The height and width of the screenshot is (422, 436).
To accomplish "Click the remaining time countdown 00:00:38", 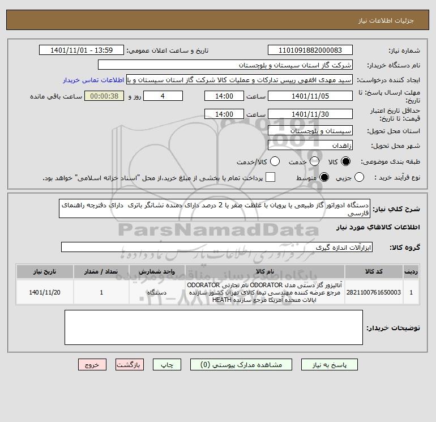I will 104,96.
